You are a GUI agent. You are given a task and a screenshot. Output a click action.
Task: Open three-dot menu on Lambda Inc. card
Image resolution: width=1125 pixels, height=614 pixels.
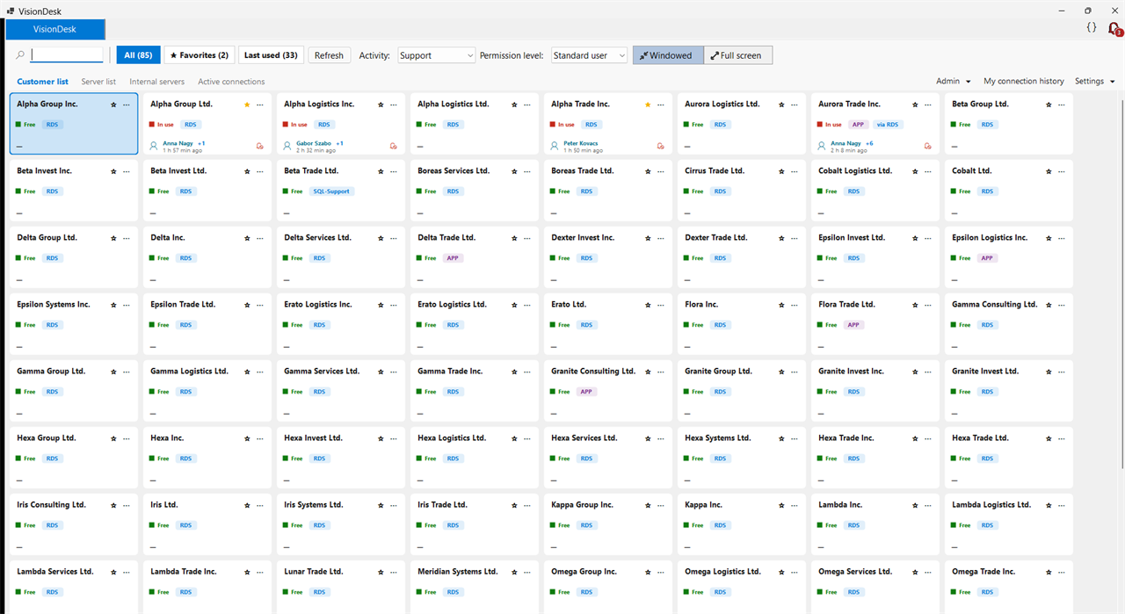click(928, 505)
